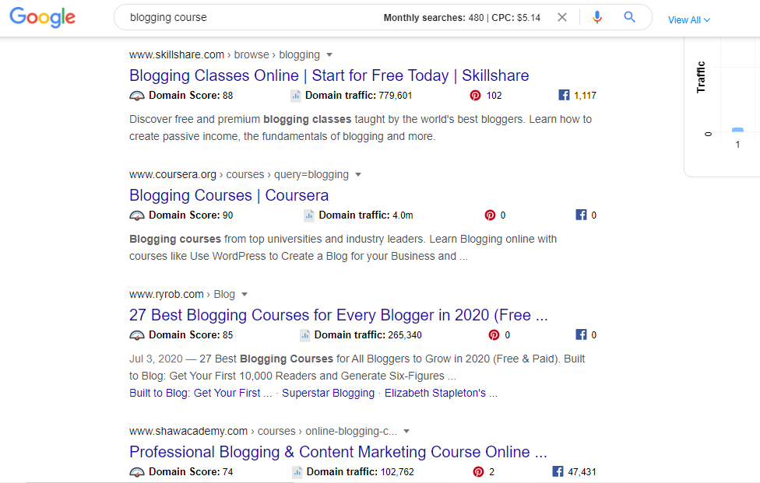Click the Domain Score gauge icon for Skillshare
Image resolution: width=760 pixels, height=483 pixels.
pos(137,96)
